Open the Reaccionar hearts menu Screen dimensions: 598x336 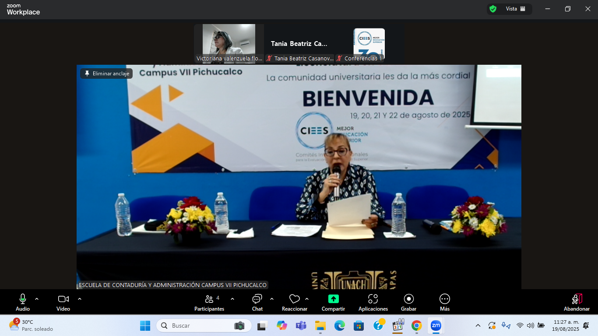pyautogui.click(x=295, y=302)
